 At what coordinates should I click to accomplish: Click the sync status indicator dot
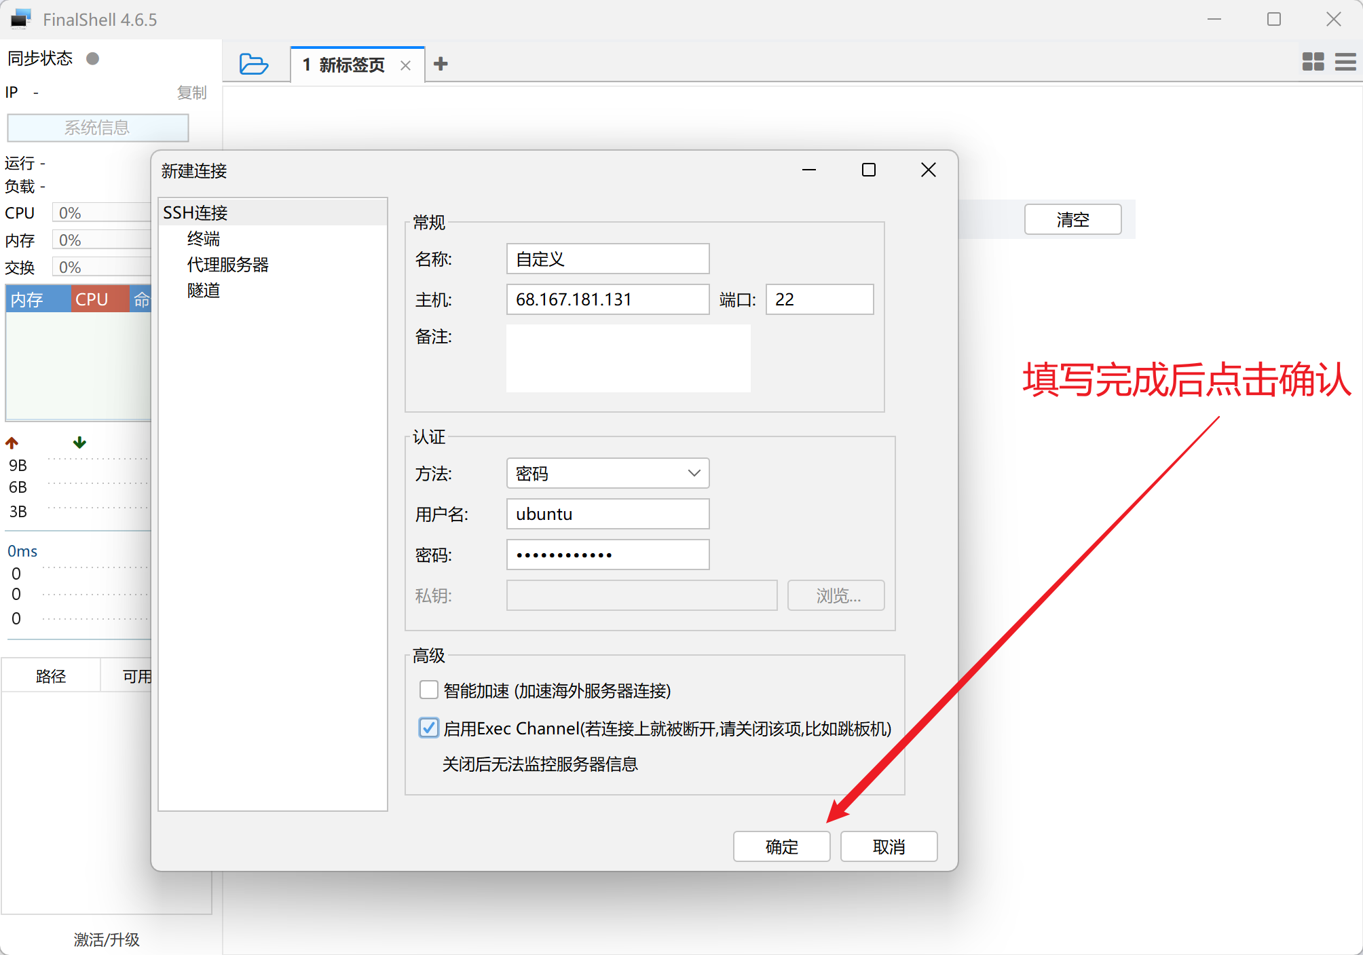(x=93, y=58)
